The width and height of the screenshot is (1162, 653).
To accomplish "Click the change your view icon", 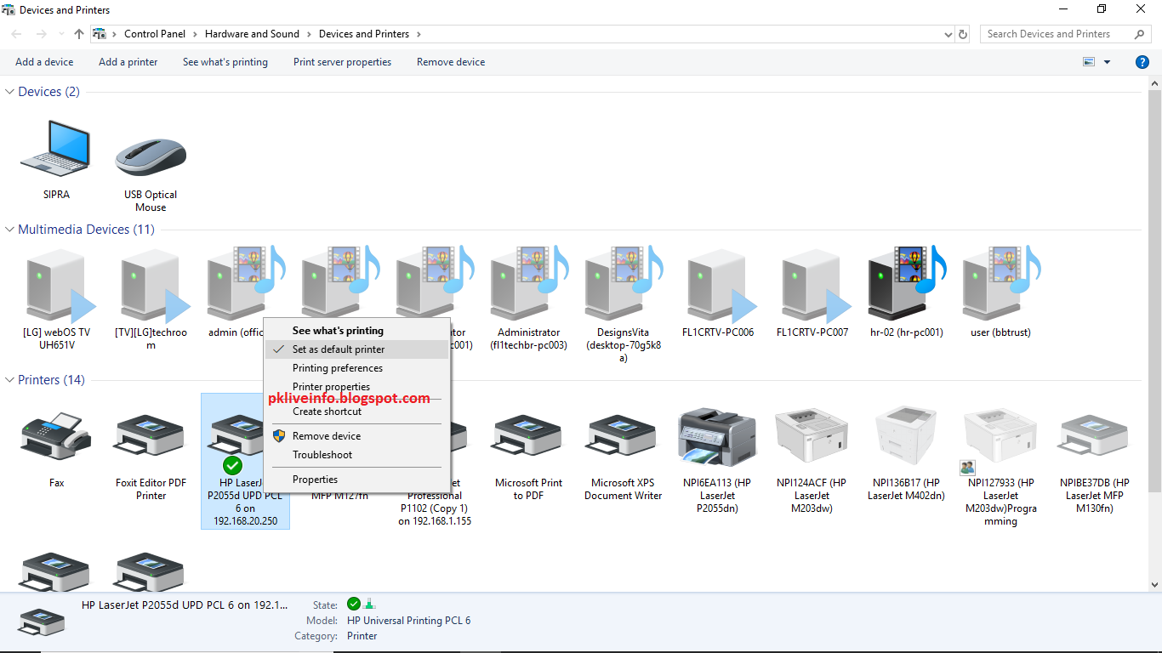I will tap(1089, 62).
